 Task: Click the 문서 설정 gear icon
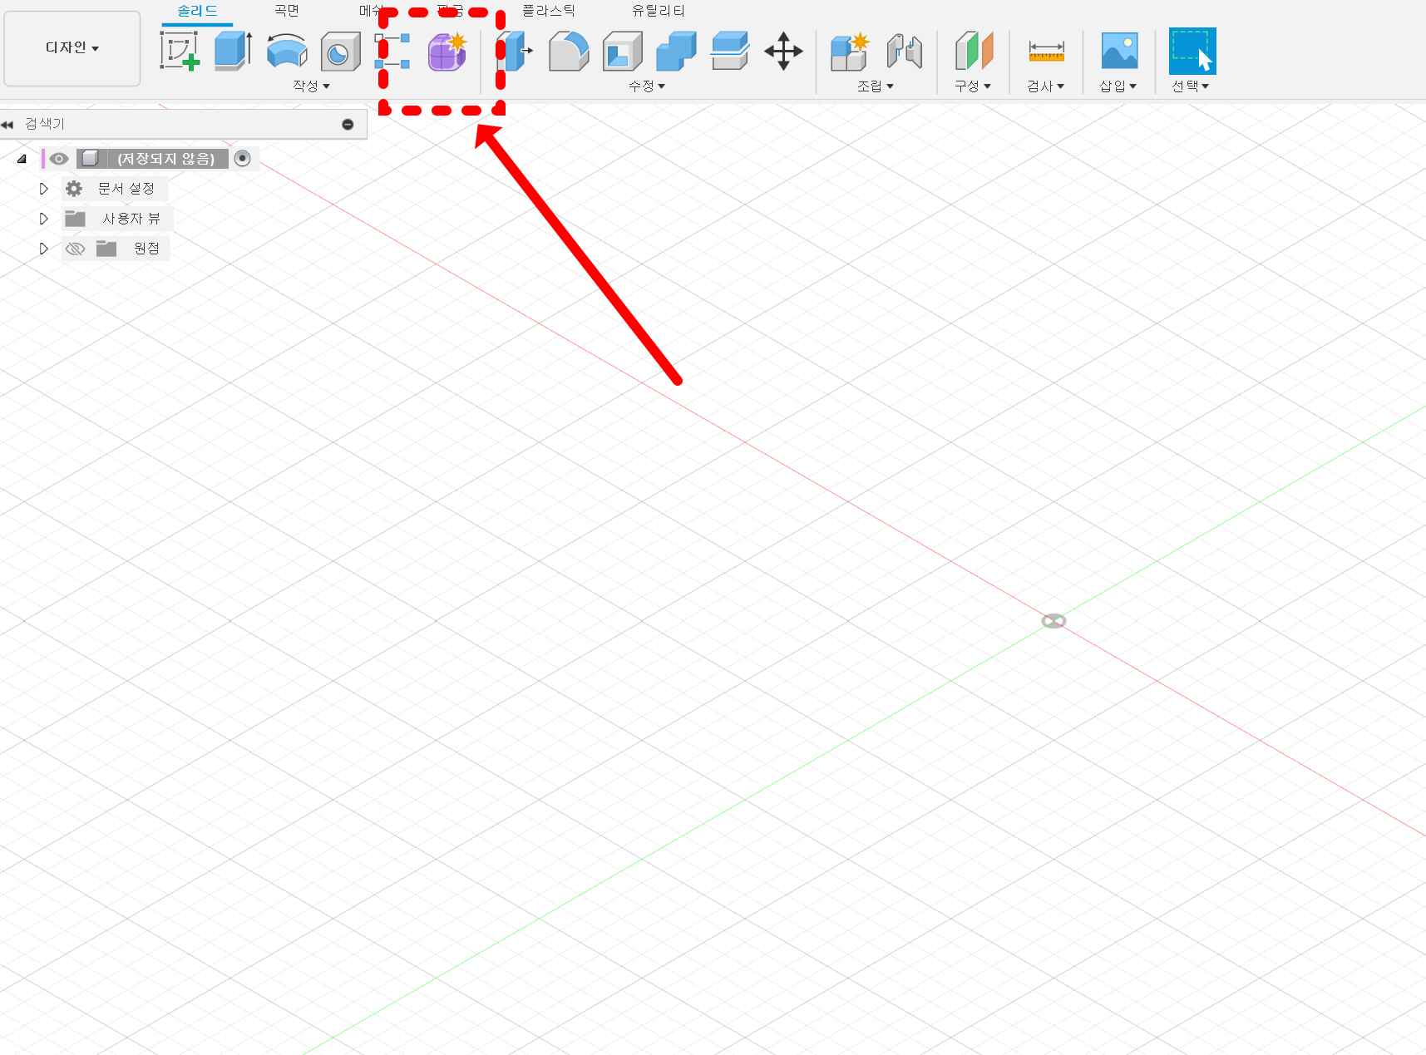[74, 189]
